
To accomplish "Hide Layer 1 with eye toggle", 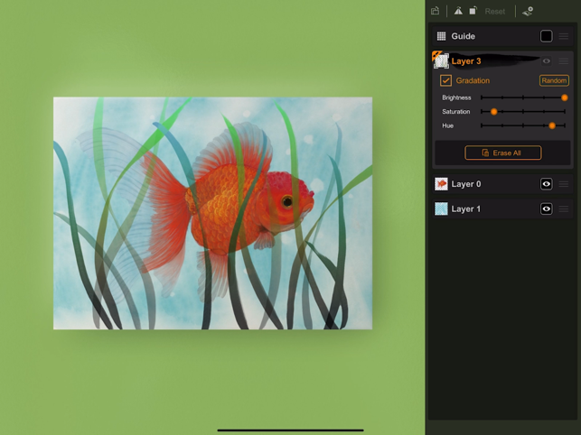I will coord(546,208).
